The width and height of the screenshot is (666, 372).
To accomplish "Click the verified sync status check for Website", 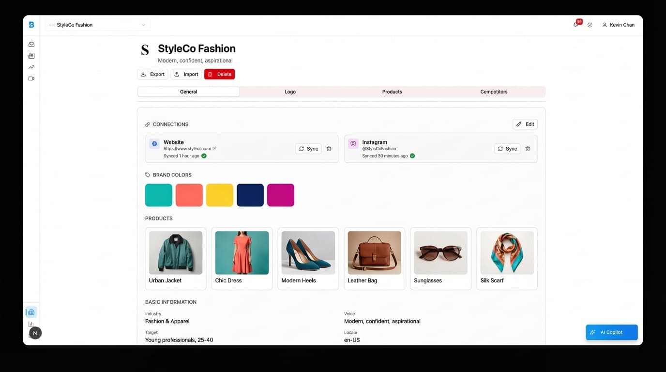I will click(203, 155).
